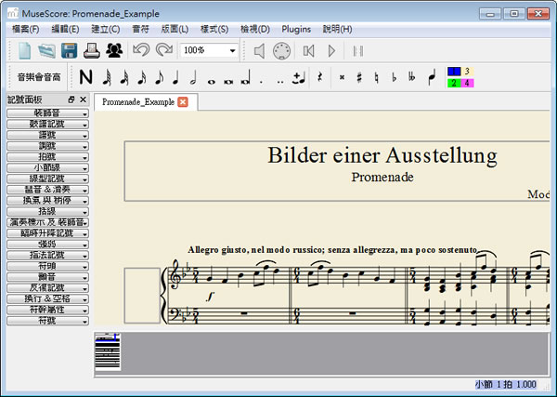This screenshot has height=397, width=557.
Task: Select the sharp accidental icon
Action: 359,77
